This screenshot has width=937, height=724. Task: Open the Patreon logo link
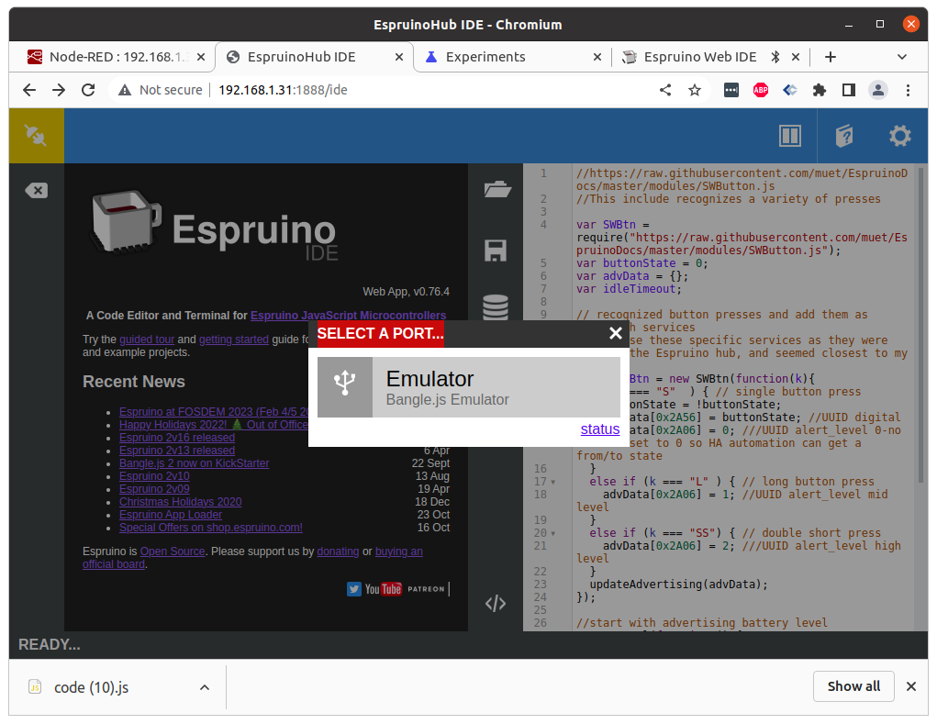[x=426, y=589]
